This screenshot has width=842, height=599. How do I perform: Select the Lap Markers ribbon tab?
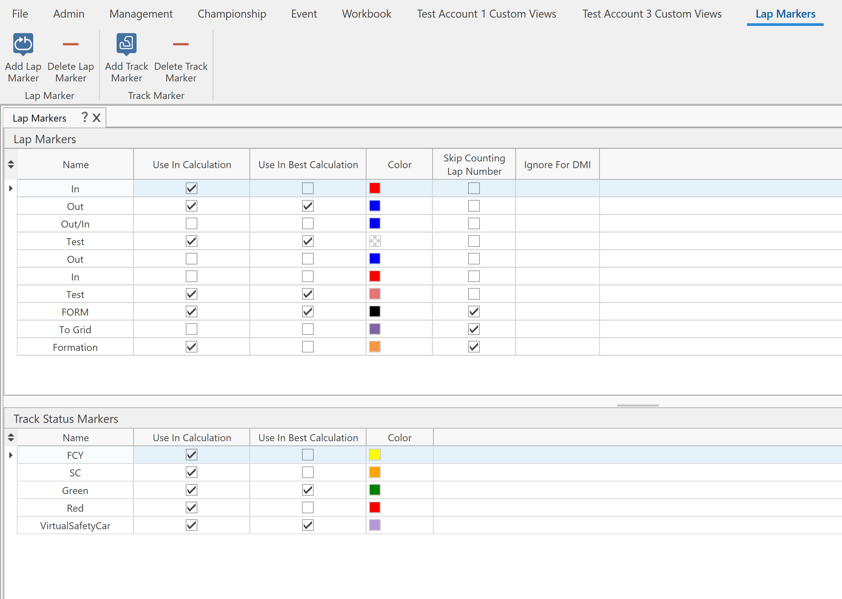click(x=785, y=14)
